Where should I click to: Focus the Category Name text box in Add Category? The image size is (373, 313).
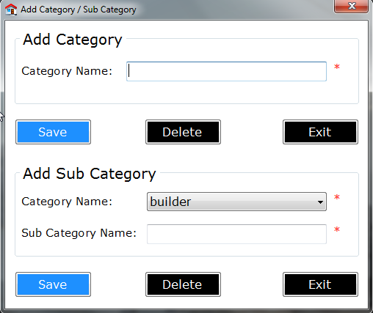click(226, 71)
